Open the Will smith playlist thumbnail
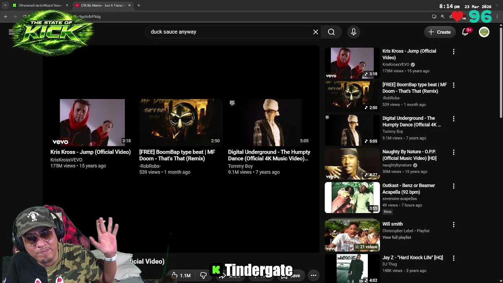 [352, 236]
